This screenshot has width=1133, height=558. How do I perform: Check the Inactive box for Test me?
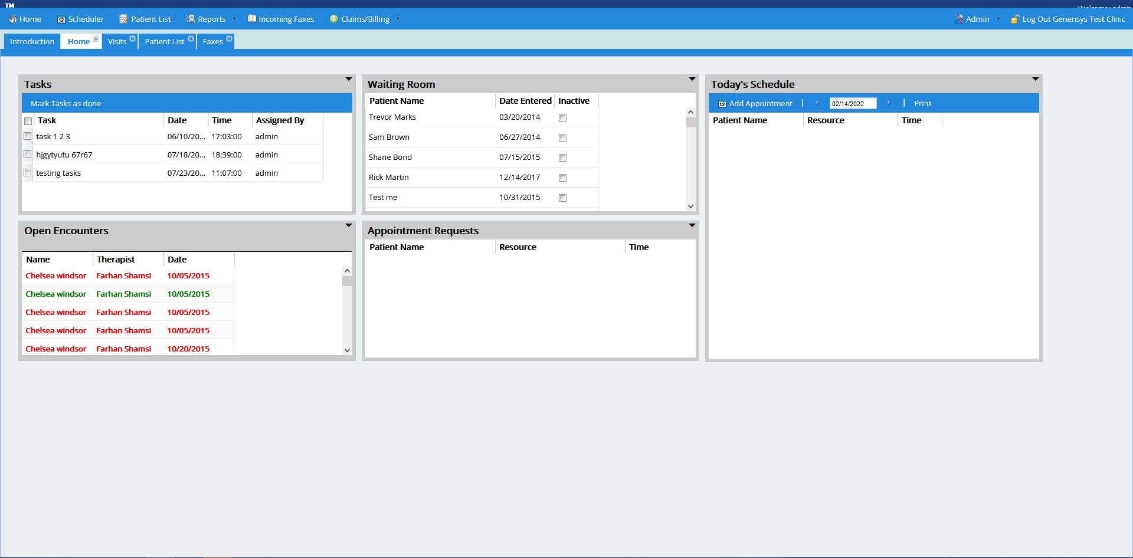point(562,198)
